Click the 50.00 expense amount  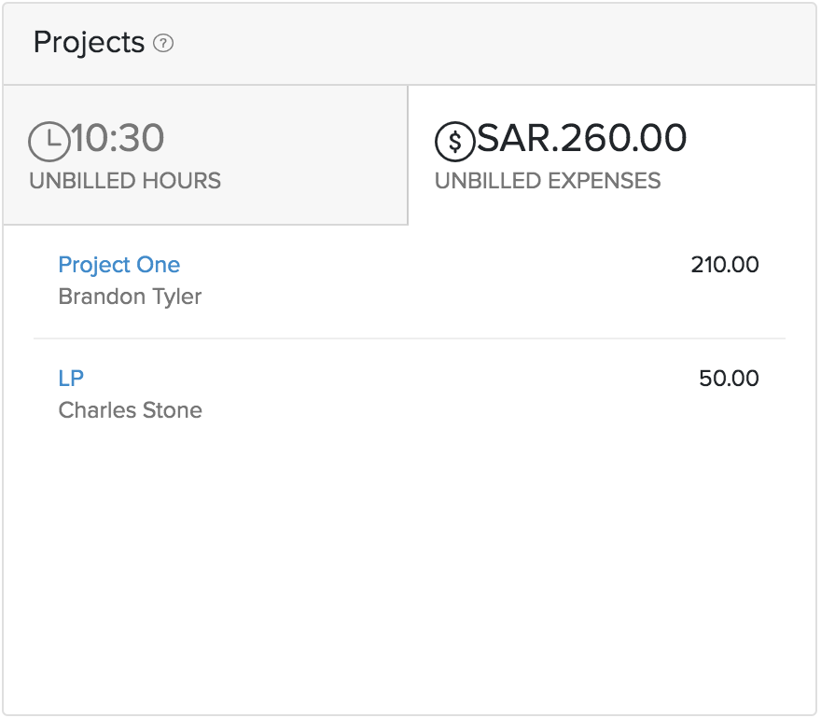(x=729, y=379)
